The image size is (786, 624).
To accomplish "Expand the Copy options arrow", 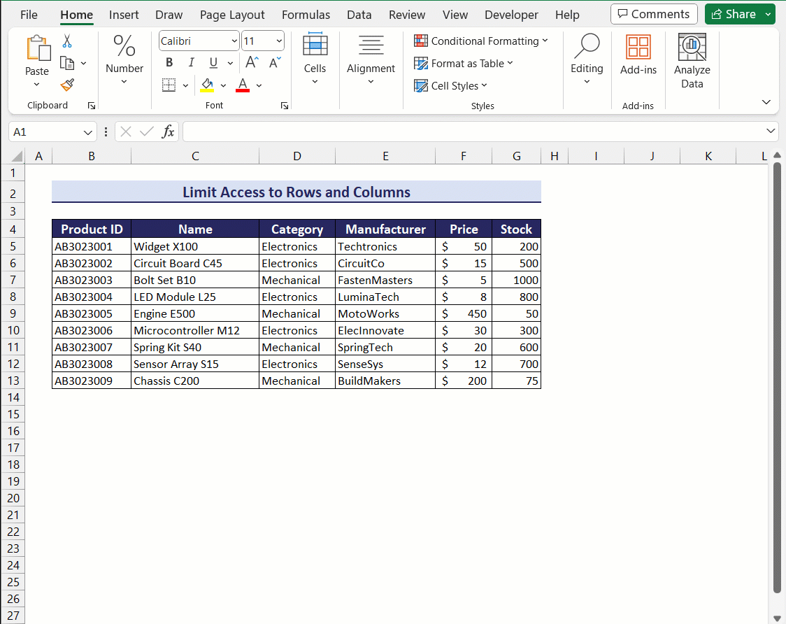I will pyautogui.click(x=84, y=63).
